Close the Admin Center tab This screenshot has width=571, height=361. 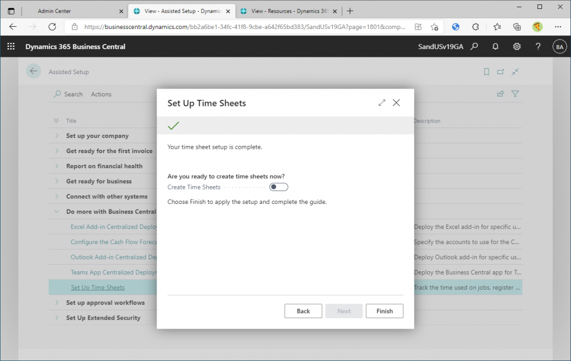click(x=121, y=11)
